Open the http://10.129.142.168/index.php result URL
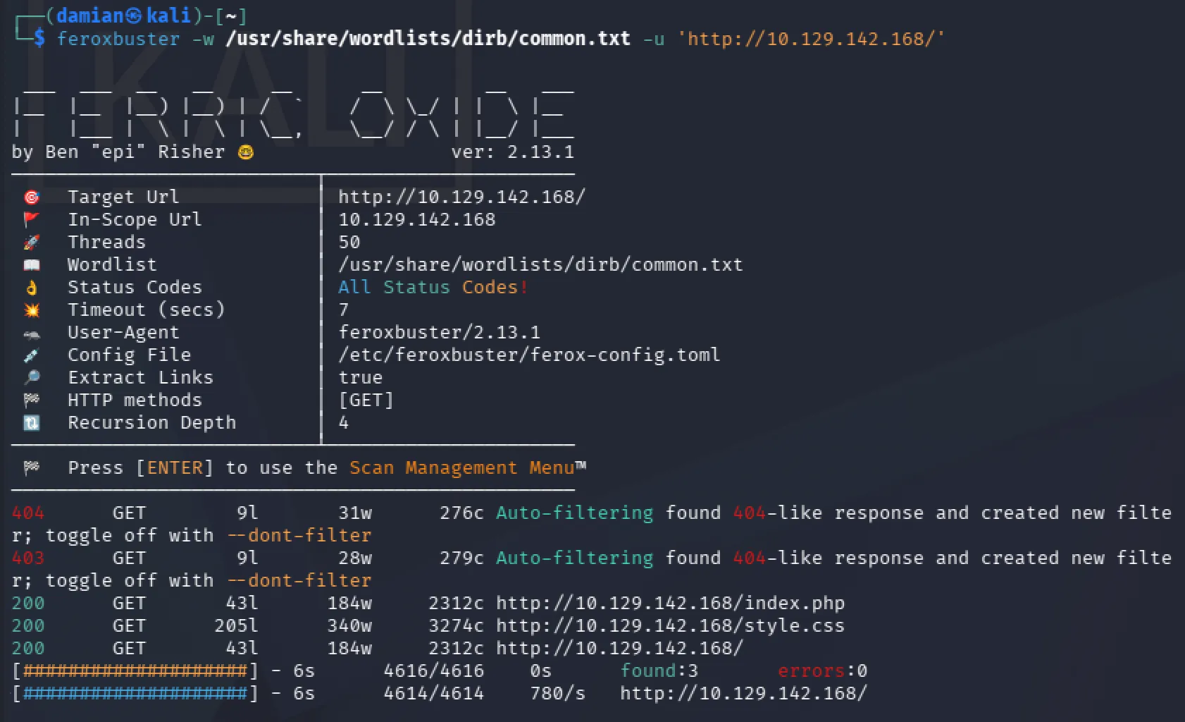1185x722 pixels. 670,603
